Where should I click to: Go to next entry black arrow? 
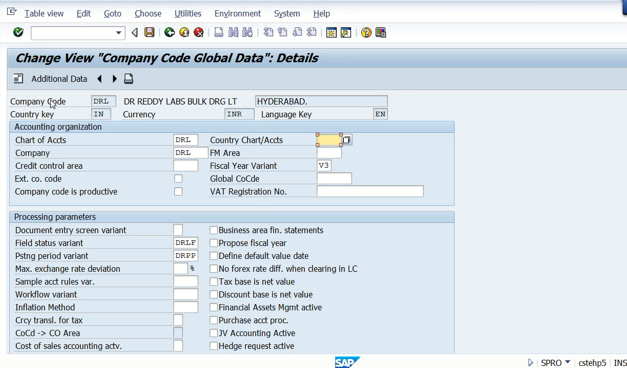[114, 79]
